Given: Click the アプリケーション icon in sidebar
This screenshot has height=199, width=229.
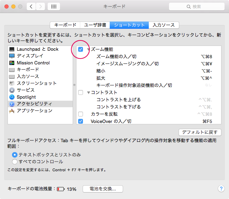Looking at the screenshot, I should (x=12, y=111).
